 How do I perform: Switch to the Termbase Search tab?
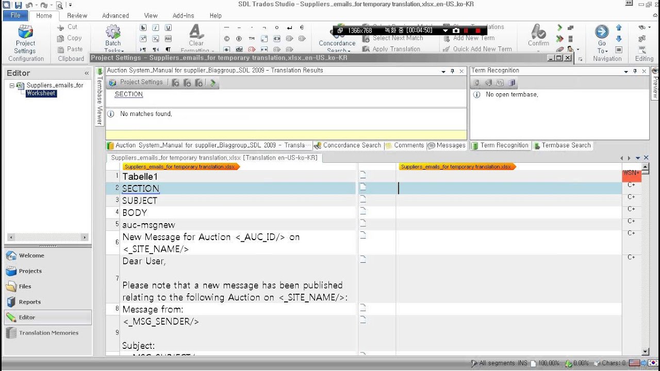tap(562, 145)
